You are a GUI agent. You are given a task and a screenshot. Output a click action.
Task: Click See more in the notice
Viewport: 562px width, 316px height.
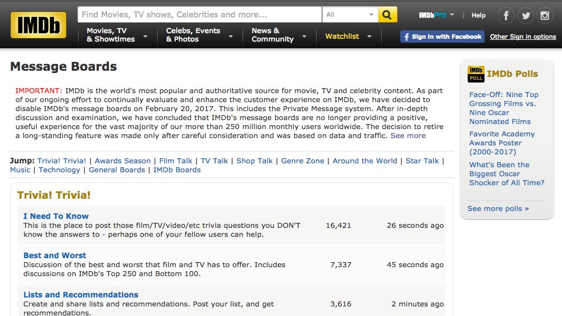point(408,136)
